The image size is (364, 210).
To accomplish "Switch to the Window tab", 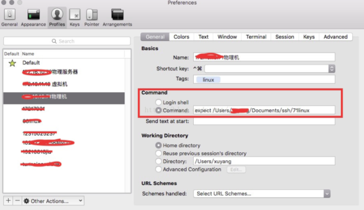I will [x=227, y=37].
